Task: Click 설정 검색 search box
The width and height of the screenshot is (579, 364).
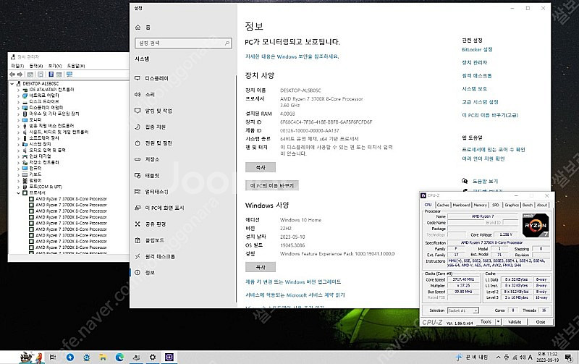Action: [184, 43]
